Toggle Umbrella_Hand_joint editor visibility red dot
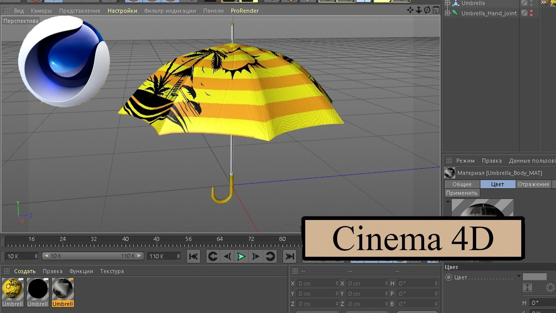556x313 pixels. [x=531, y=11]
